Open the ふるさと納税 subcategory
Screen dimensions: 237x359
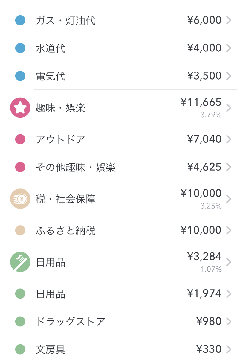pos(118,230)
